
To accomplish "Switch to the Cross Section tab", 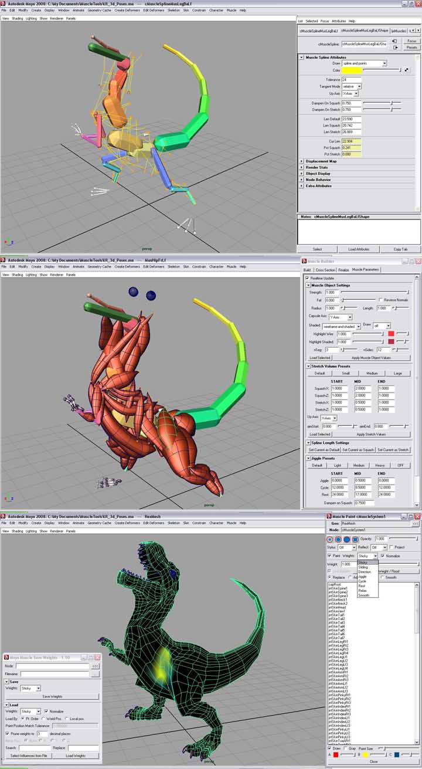I will (326, 270).
